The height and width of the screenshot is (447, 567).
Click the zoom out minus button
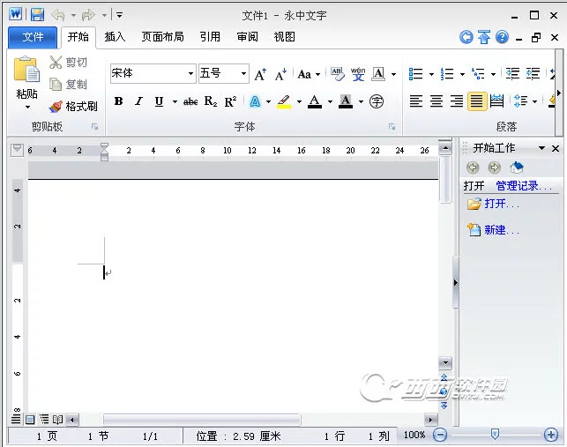click(x=440, y=435)
